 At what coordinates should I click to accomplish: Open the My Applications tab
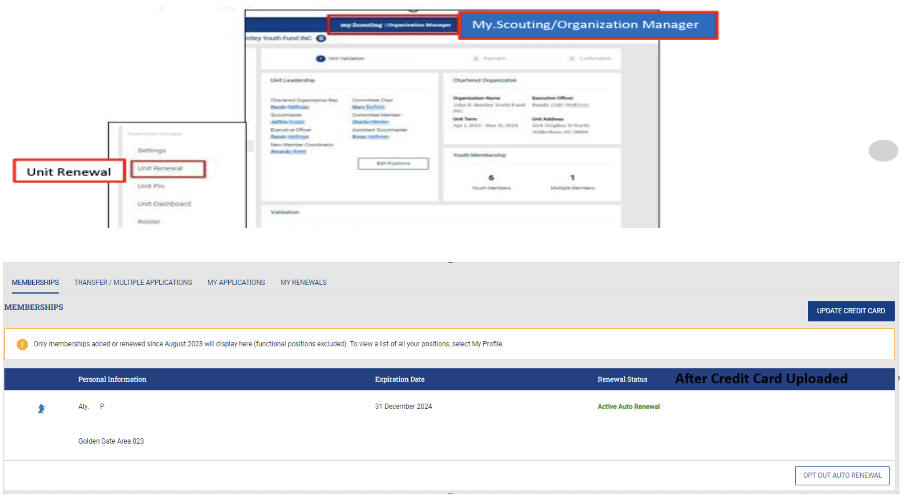point(236,282)
